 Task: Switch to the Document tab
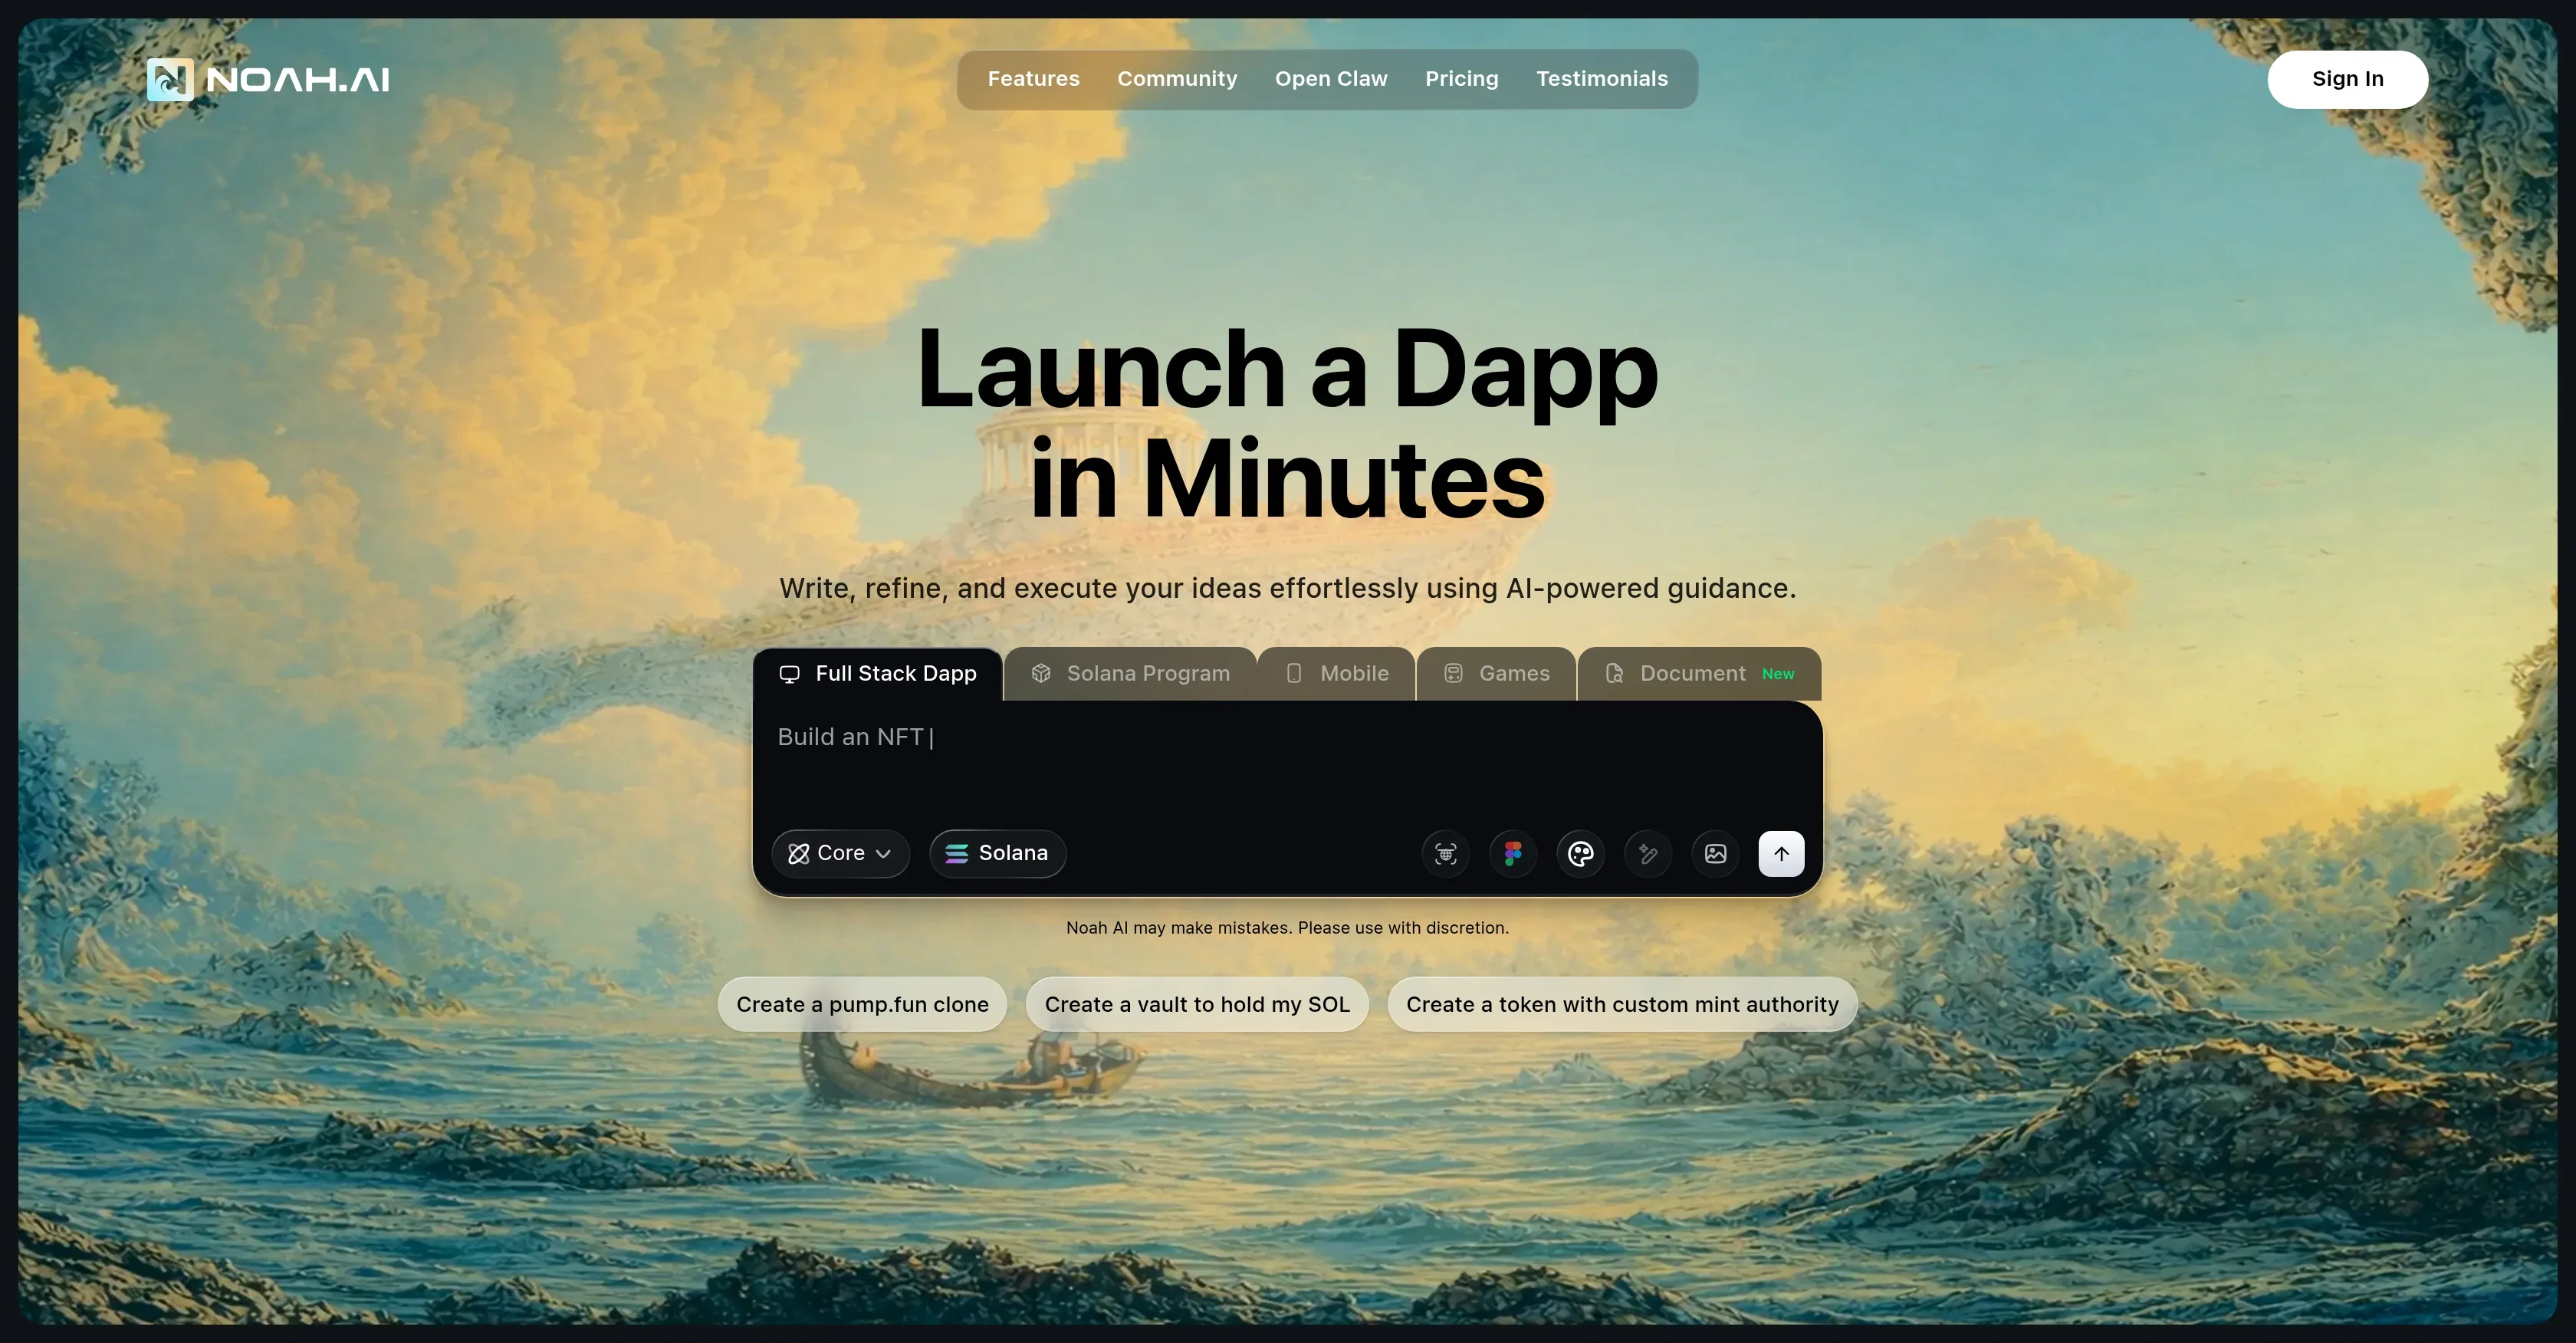[1699, 674]
